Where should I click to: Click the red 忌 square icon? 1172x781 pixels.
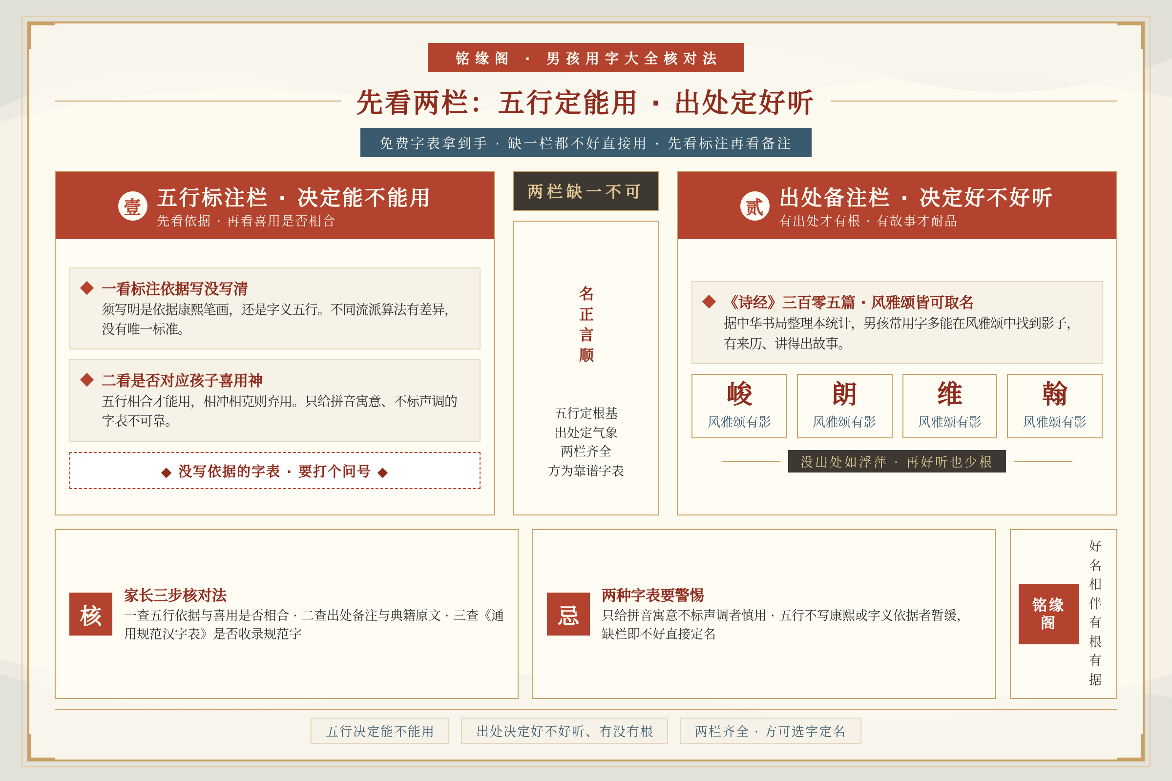pos(568,614)
